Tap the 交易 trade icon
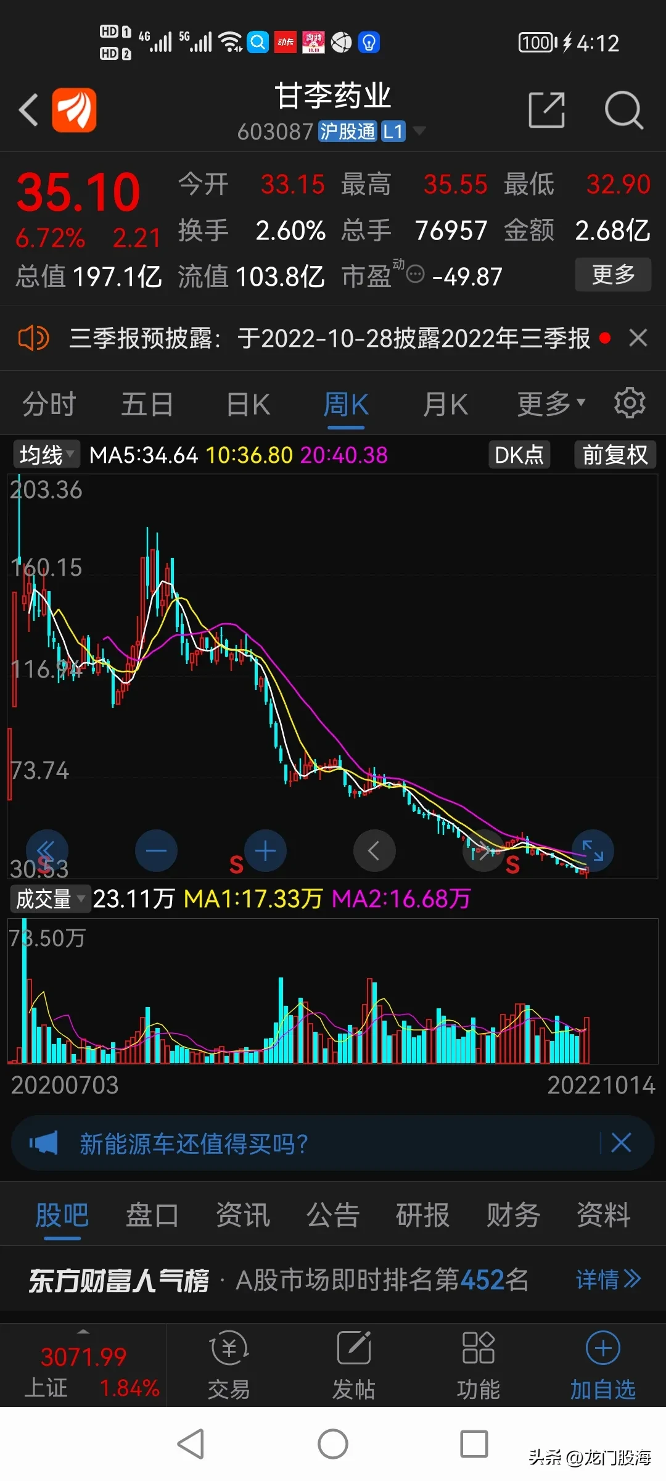The image size is (666, 1481). [x=229, y=1365]
